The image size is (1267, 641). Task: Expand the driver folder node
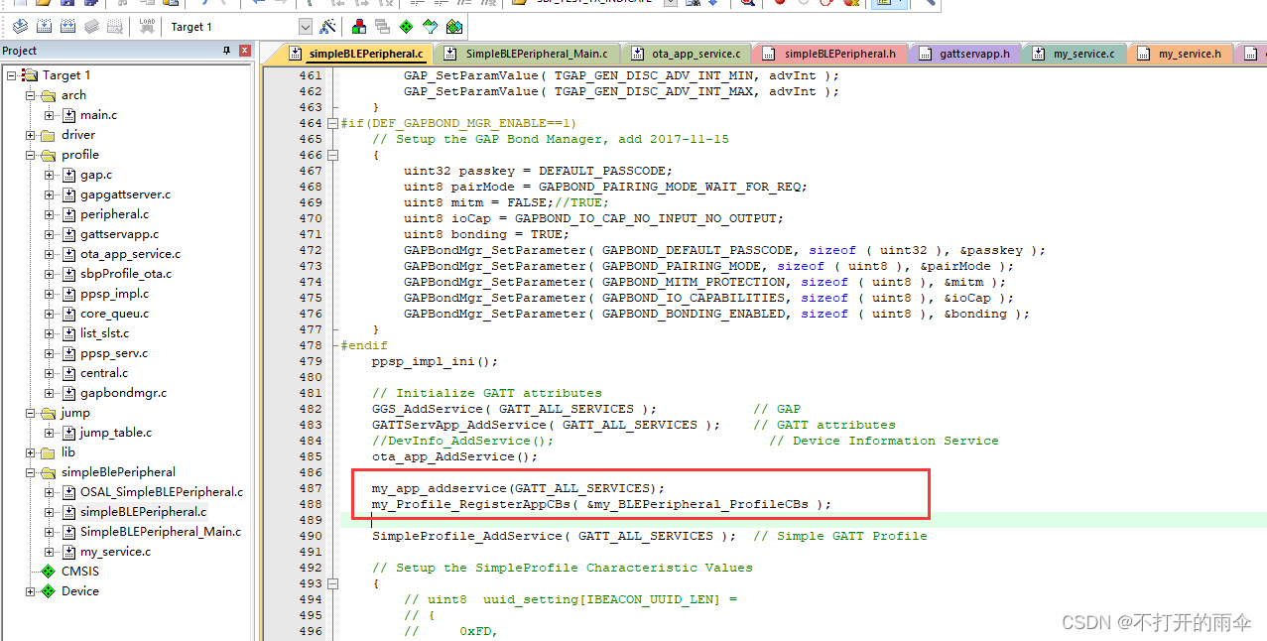(x=31, y=135)
